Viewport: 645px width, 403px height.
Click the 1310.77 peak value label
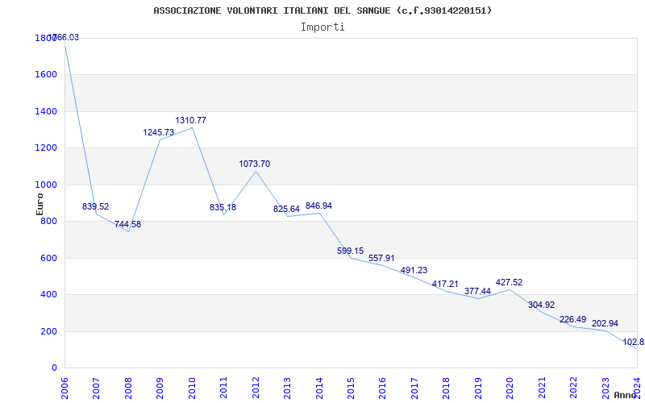pos(191,120)
